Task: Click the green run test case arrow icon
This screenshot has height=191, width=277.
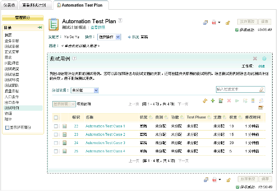Action: [x=237, y=101]
